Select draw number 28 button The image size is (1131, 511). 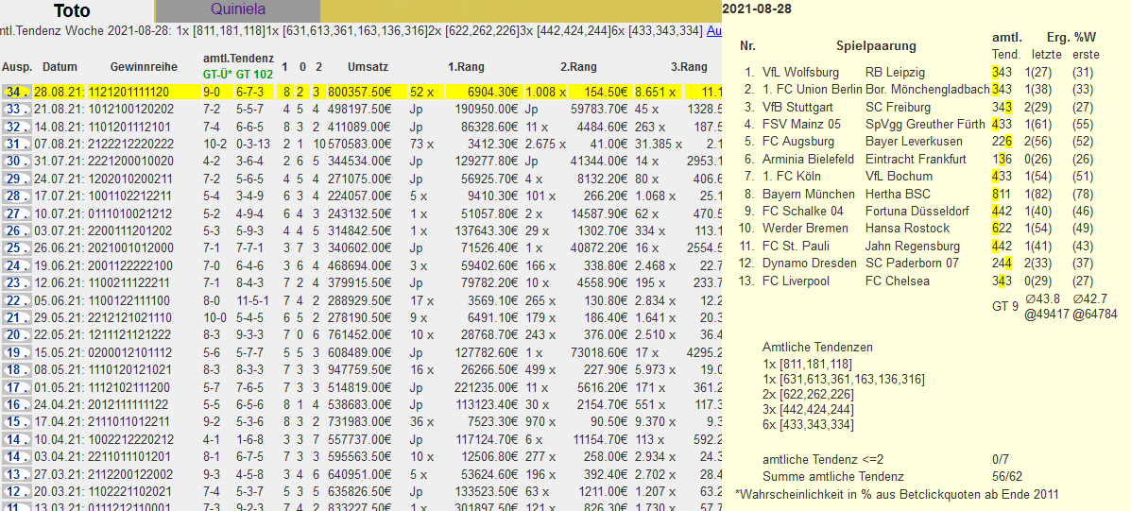pos(17,196)
